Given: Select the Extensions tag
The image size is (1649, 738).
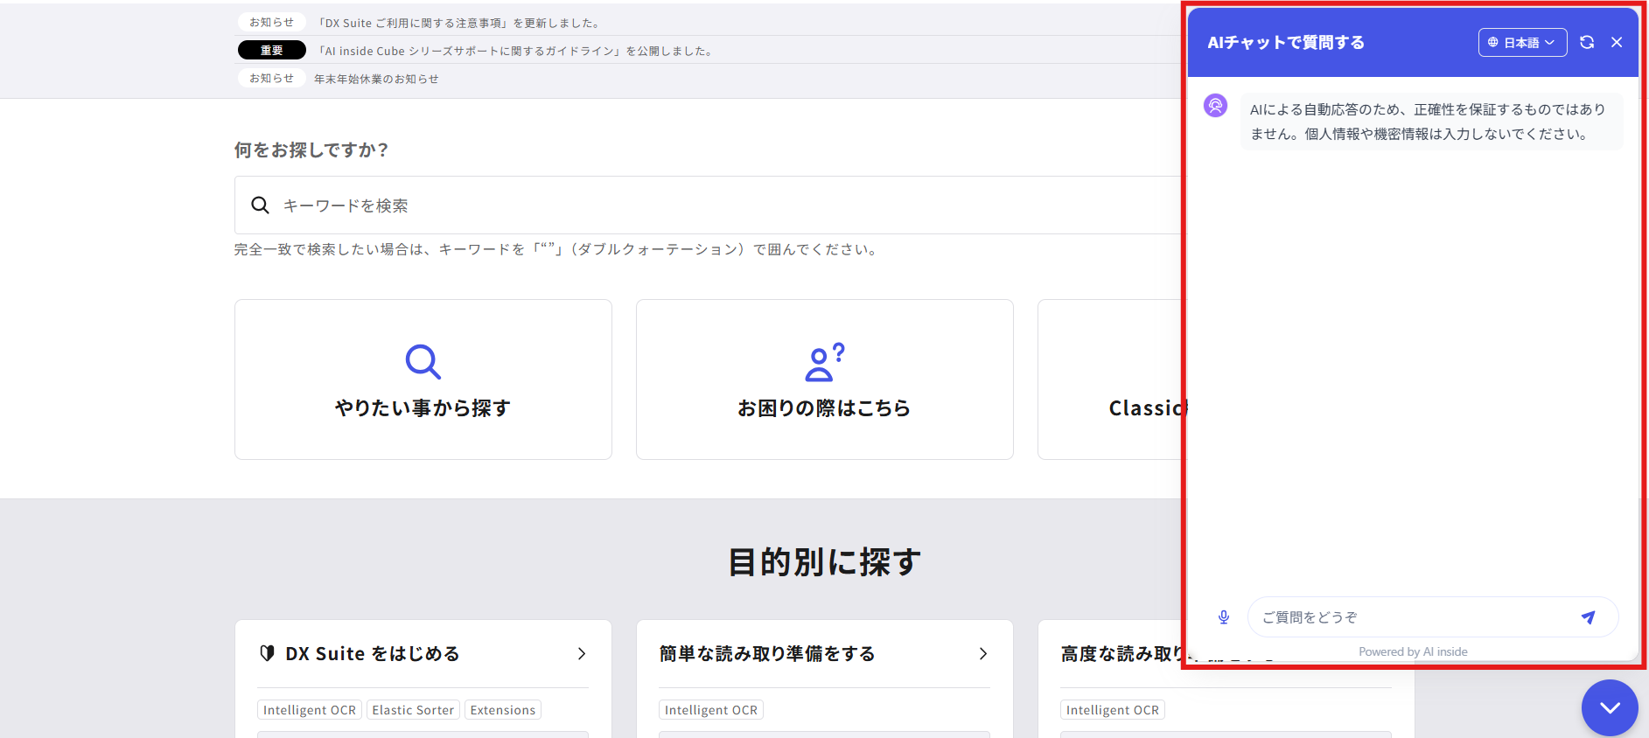Looking at the screenshot, I should pos(502,710).
